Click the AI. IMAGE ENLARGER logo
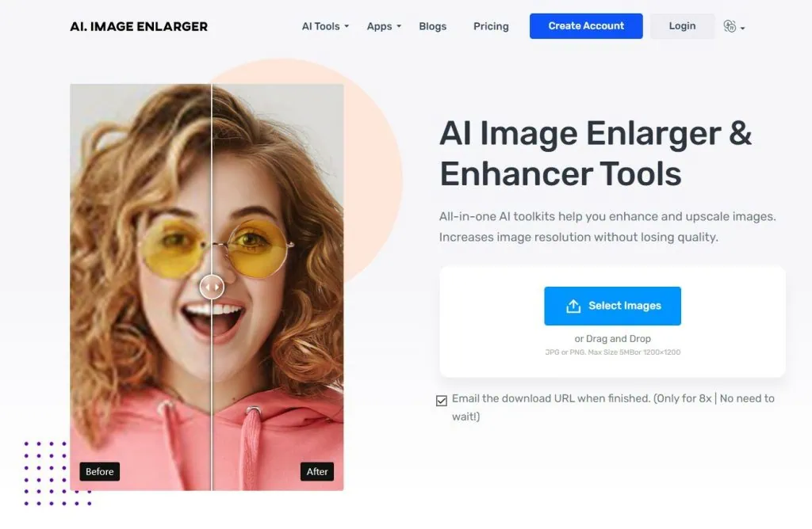The width and height of the screenshot is (812, 529). tap(138, 25)
